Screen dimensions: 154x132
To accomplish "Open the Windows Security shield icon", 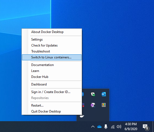I will click(x=93, y=94).
